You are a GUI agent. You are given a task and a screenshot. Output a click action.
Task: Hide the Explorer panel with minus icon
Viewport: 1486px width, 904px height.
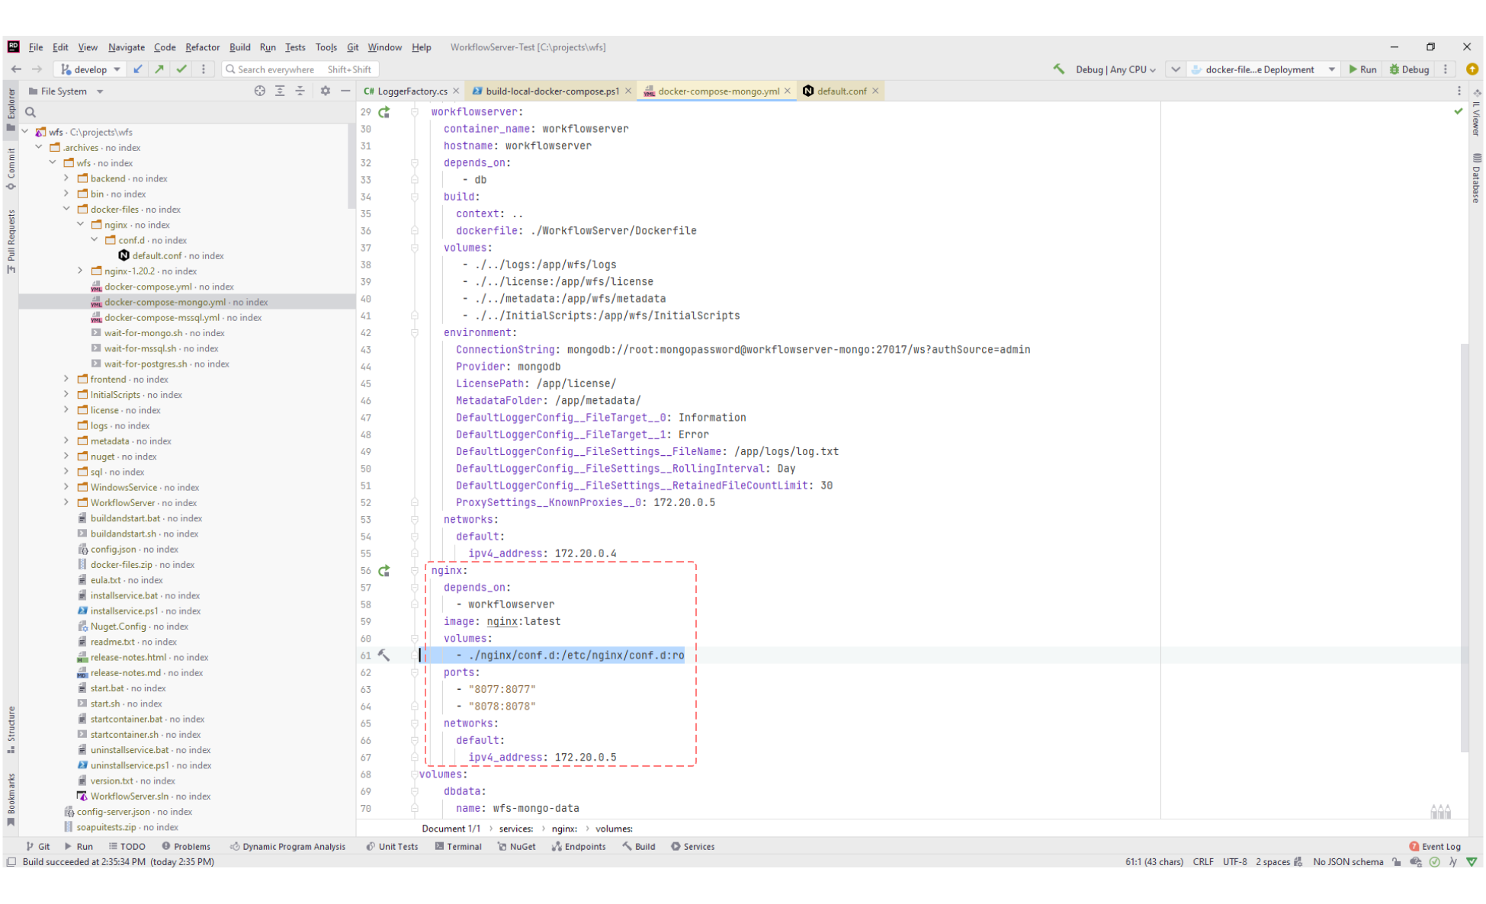[x=345, y=91]
